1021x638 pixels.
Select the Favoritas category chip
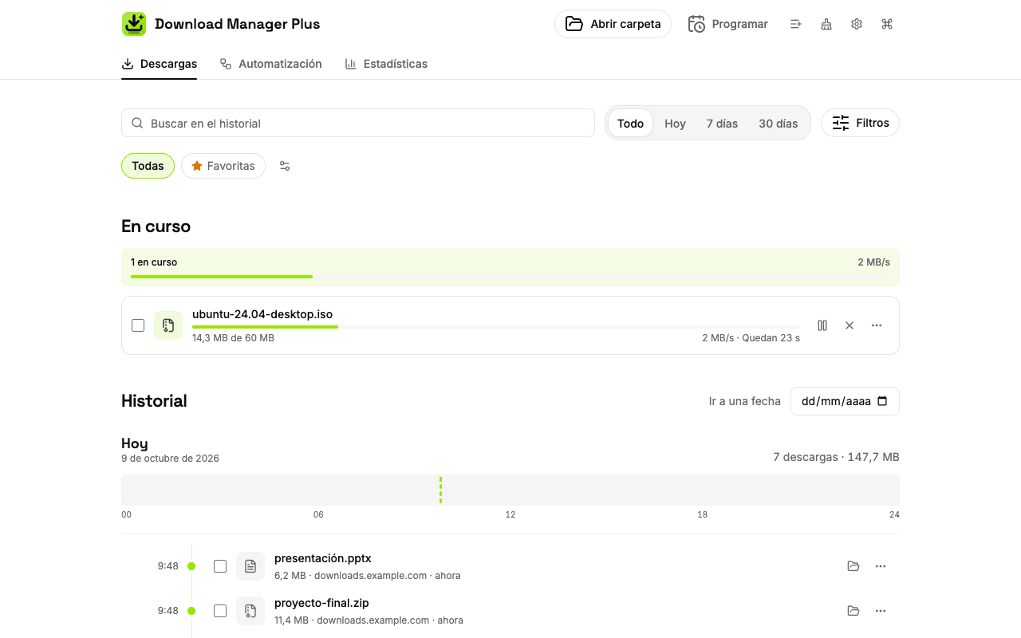click(223, 166)
